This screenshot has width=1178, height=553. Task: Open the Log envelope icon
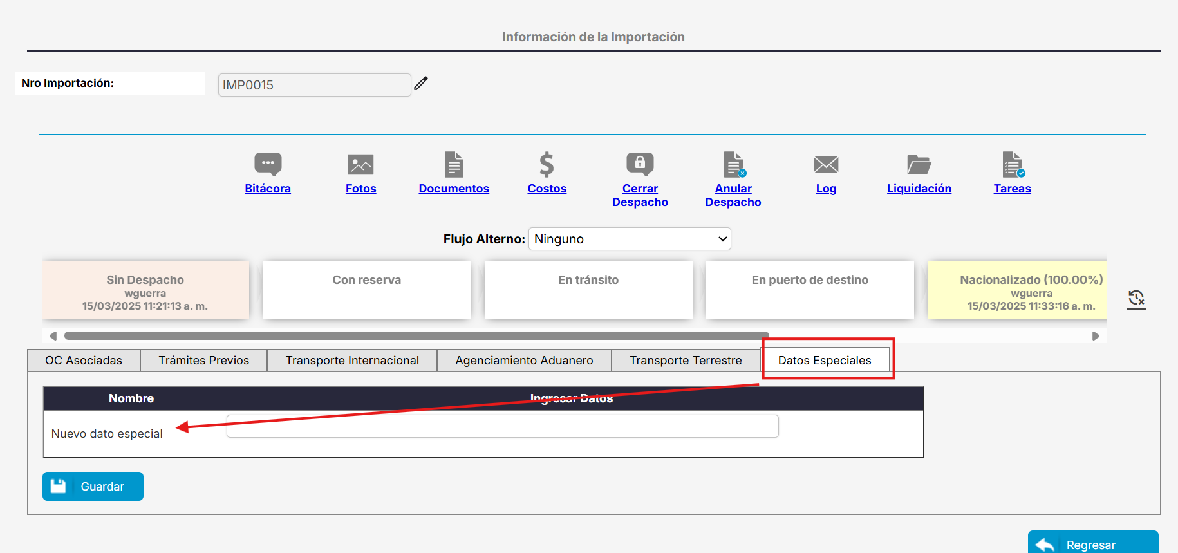point(826,165)
